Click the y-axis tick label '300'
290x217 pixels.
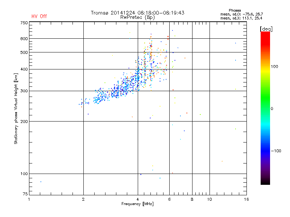pyautogui.click(x=24, y=91)
